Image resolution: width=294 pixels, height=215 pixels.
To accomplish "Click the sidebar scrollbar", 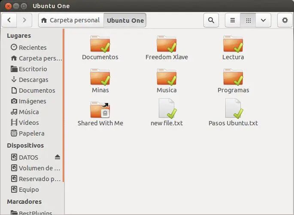I will point(64,105).
